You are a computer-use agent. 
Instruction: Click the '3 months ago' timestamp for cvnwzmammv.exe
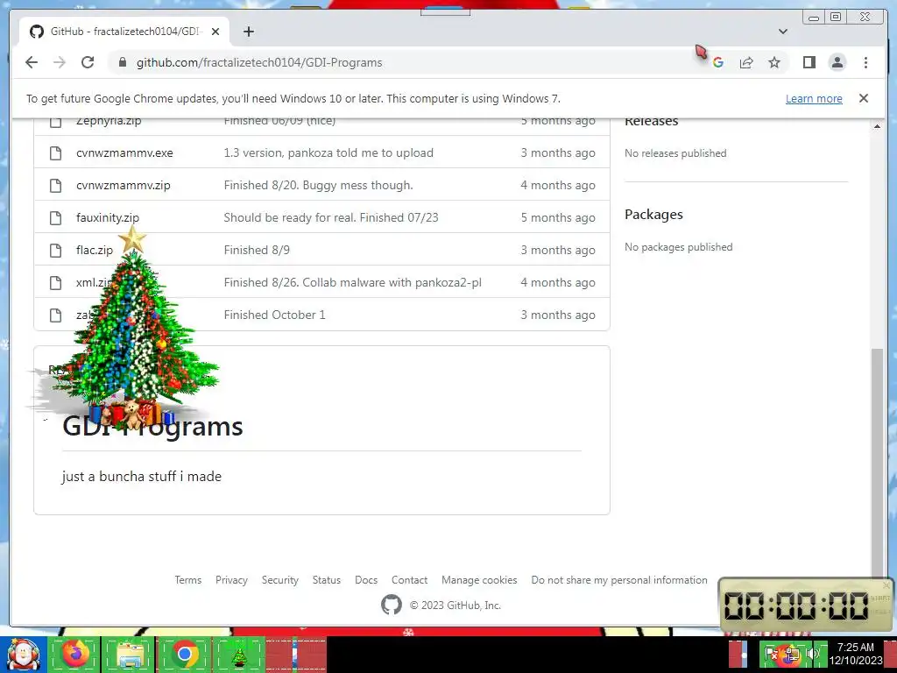(x=558, y=152)
